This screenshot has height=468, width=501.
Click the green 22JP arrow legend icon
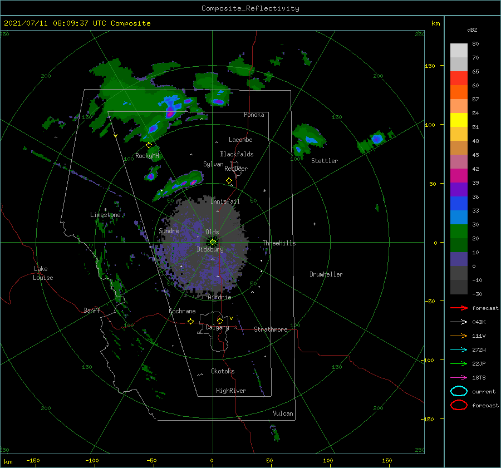click(459, 363)
